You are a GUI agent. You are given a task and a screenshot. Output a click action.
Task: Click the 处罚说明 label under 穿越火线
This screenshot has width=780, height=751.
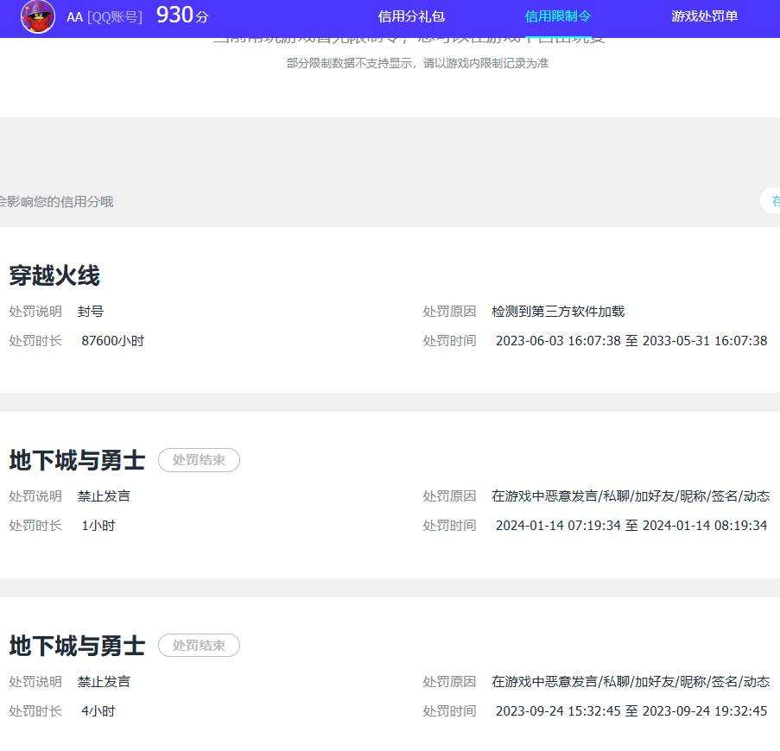pos(35,312)
